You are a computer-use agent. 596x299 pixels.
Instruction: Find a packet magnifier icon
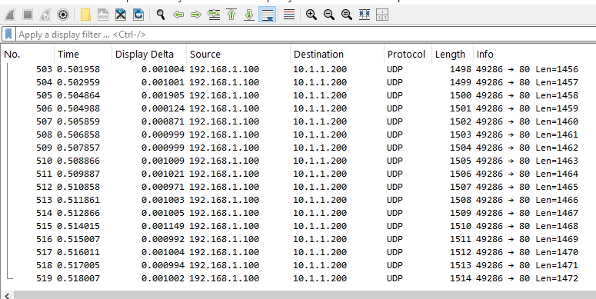(x=161, y=15)
